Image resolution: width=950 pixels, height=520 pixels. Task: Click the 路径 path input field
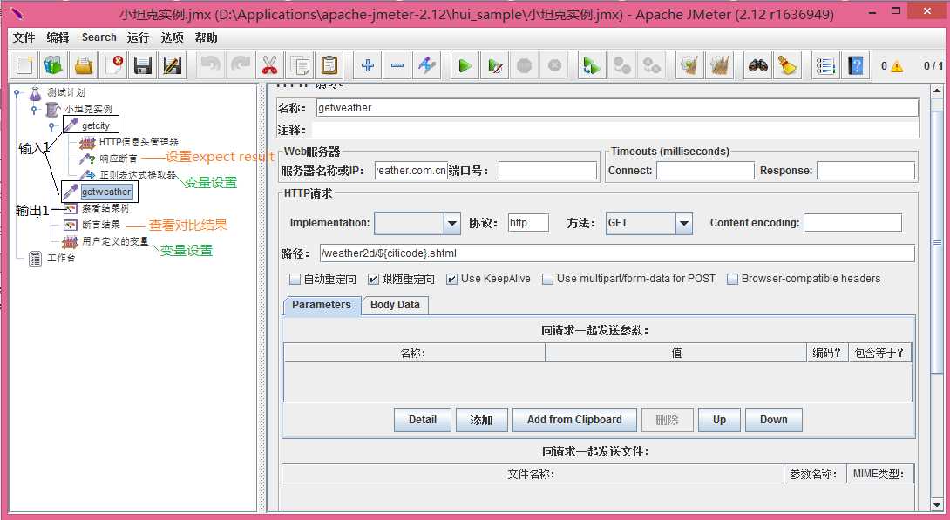click(617, 253)
